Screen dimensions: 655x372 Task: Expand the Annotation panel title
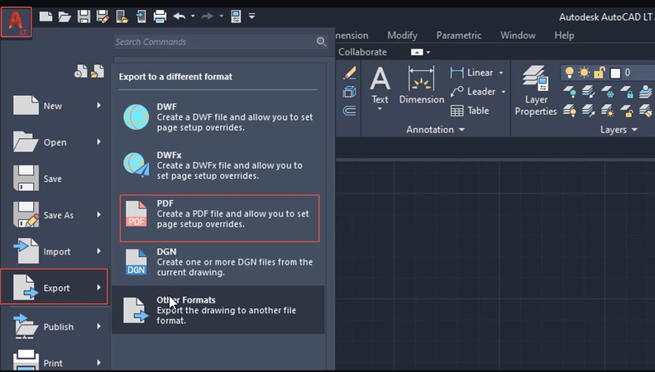pos(436,130)
